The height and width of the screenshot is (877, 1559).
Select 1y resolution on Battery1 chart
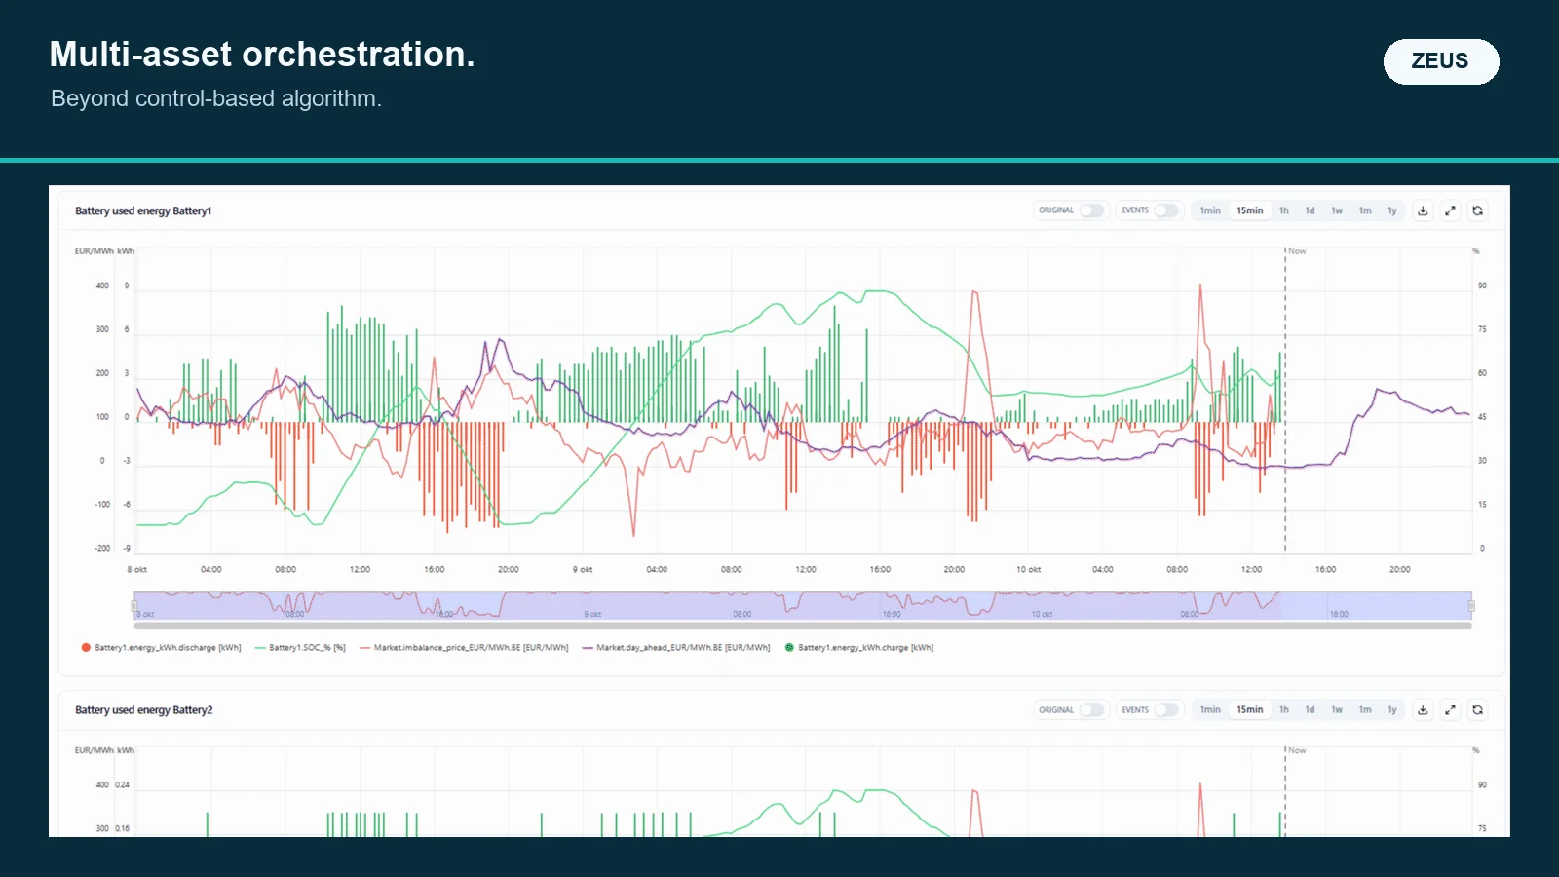point(1392,210)
